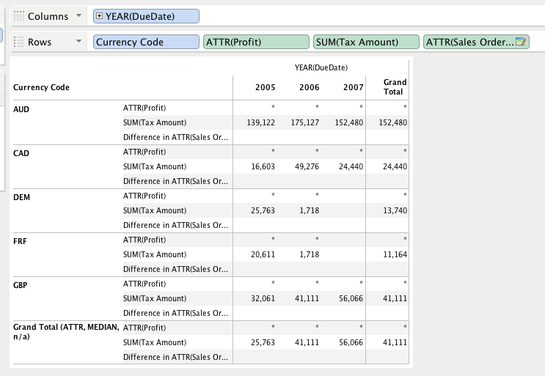The image size is (545, 376).
Task: Open the Columns shelf dropdown arrow
Action: [x=79, y=16]
